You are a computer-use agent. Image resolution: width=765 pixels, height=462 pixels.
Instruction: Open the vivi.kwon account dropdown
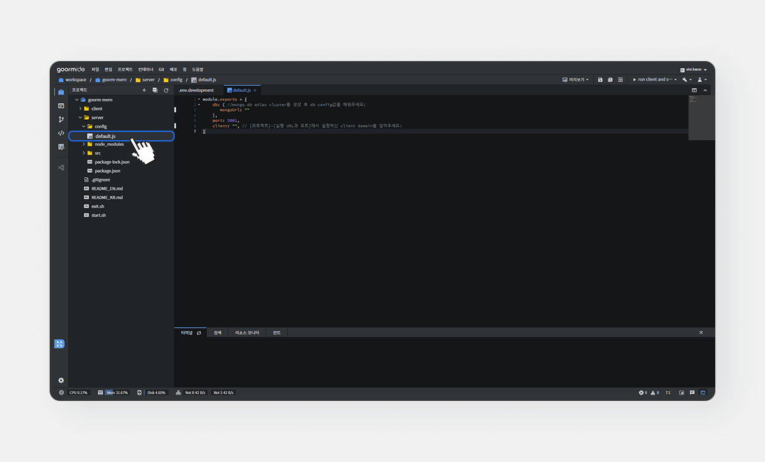coord(694,69)
